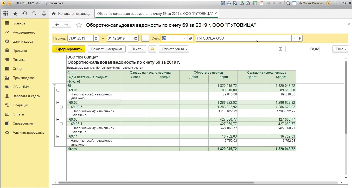Image resolution: width=352 pixels, height=188 pixels.
Task: Open the sections grid menu icon
Action: (x=5, y=14)
